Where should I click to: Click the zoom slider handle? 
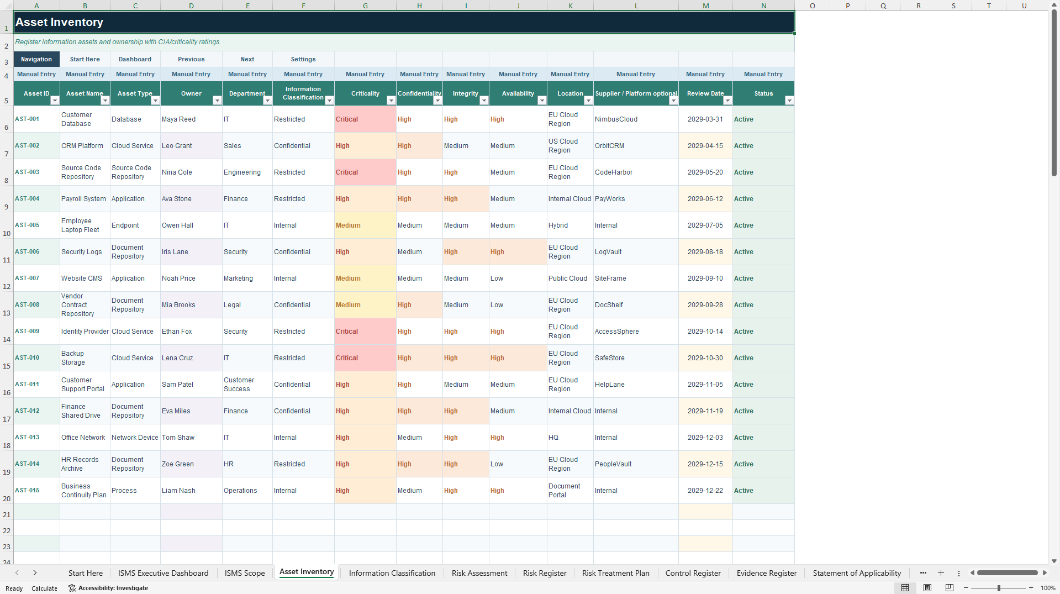pos(999,588)
